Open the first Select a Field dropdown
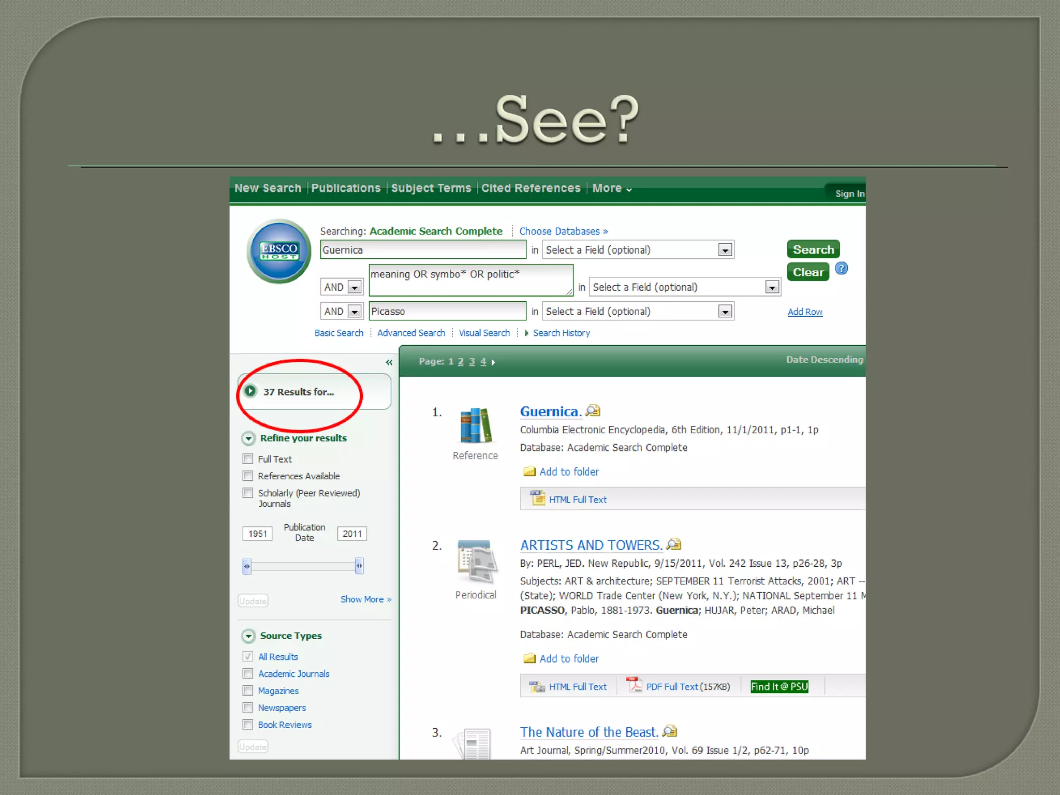 tap(725, 251)
